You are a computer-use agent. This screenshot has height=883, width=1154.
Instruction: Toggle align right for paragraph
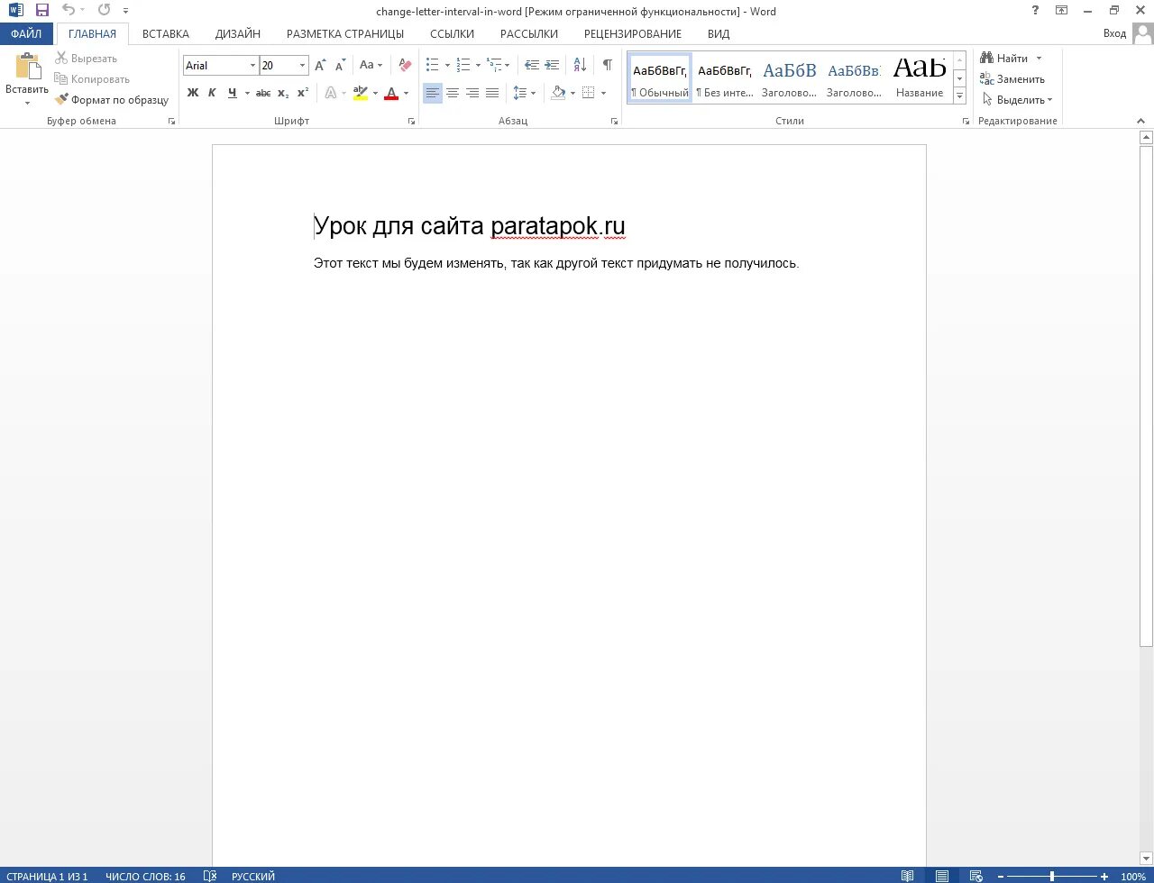(472, 93)
